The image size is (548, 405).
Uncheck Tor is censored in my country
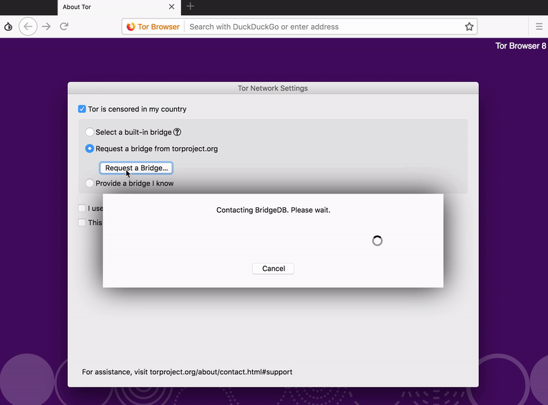(x=82, y=109)
